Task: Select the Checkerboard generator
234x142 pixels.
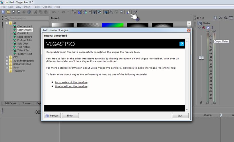Action: point(25,27)
